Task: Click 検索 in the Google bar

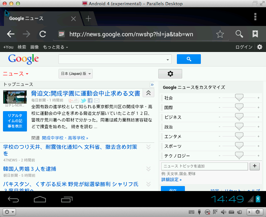Action: click(22, 47)
